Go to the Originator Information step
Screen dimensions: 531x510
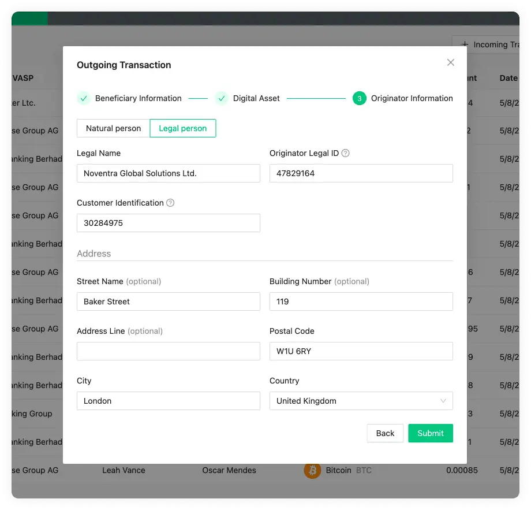pyautogui.click(x=412, y=98)
